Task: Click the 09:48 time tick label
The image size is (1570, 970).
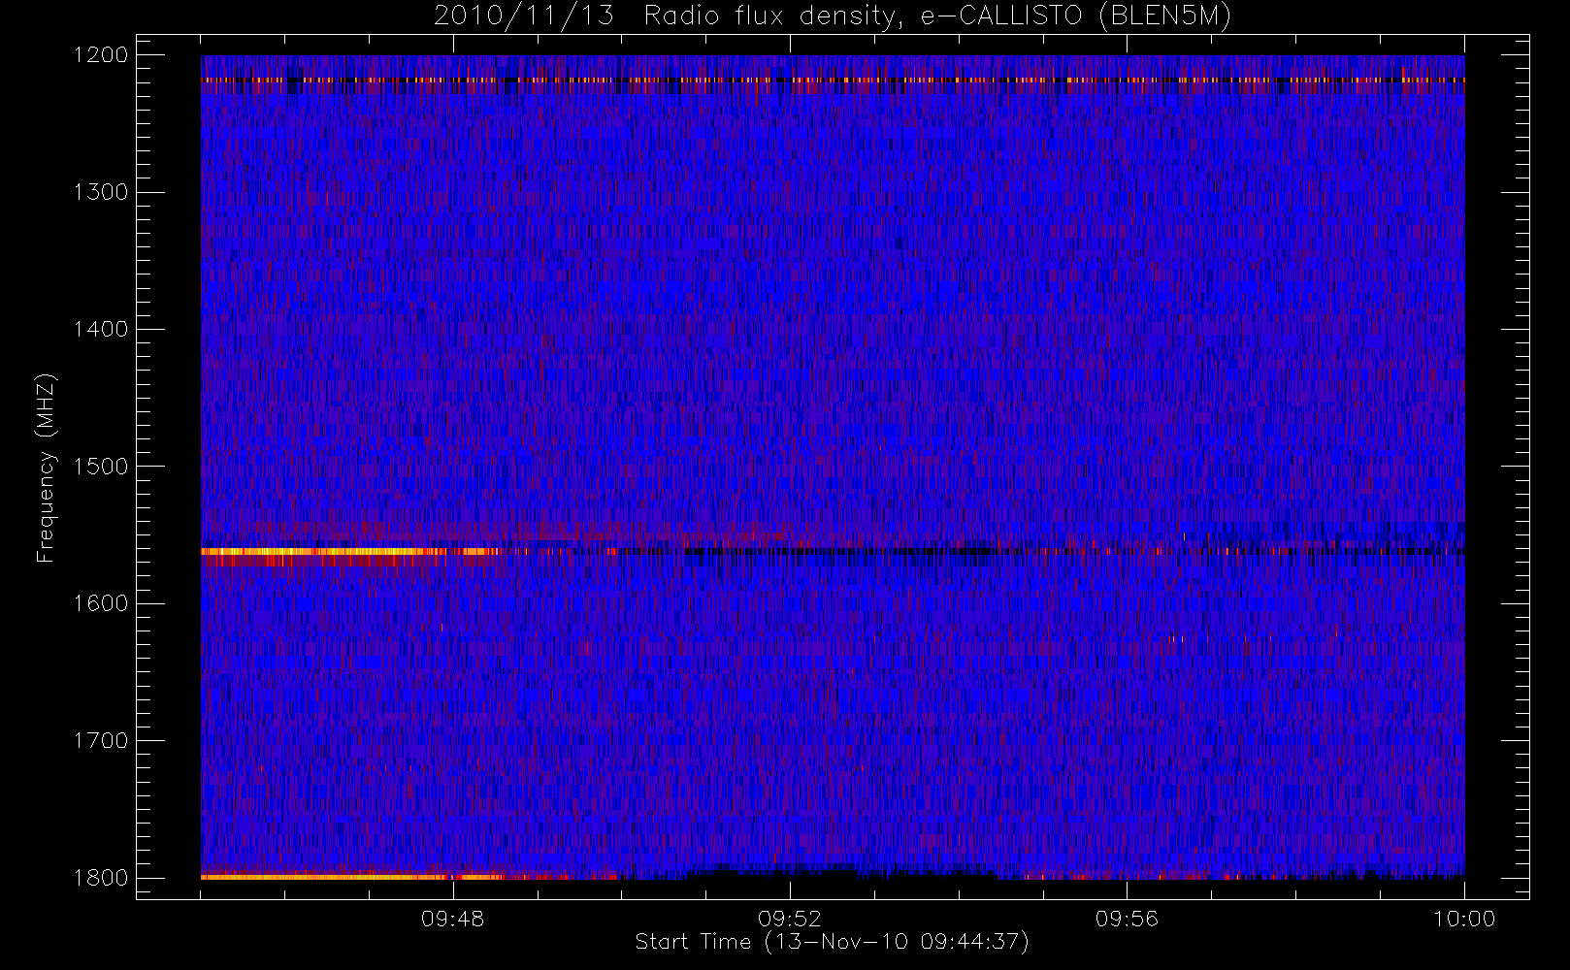Action: point(452,919)
